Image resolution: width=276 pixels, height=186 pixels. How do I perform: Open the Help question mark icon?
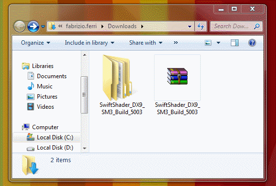[252, 43]
